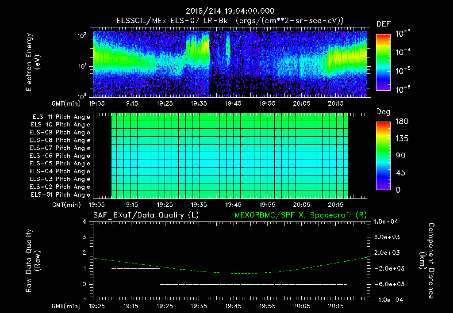Select the "Electron Energy (eV)" axis label
Screen dimensions: 453x313
tap(32, 62)
